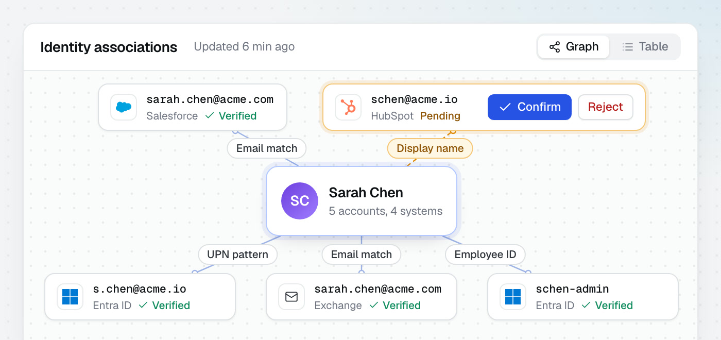Reject the pending HubSpot association
The image size is (721, 340).
click(606, 107)
